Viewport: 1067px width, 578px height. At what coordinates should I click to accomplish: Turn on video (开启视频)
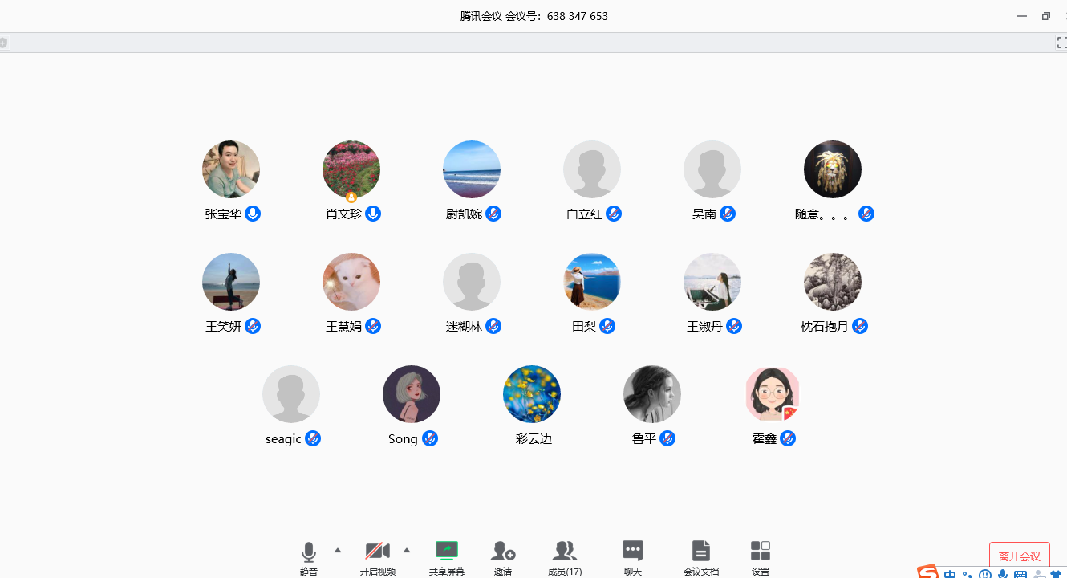(x=377, y=552)
